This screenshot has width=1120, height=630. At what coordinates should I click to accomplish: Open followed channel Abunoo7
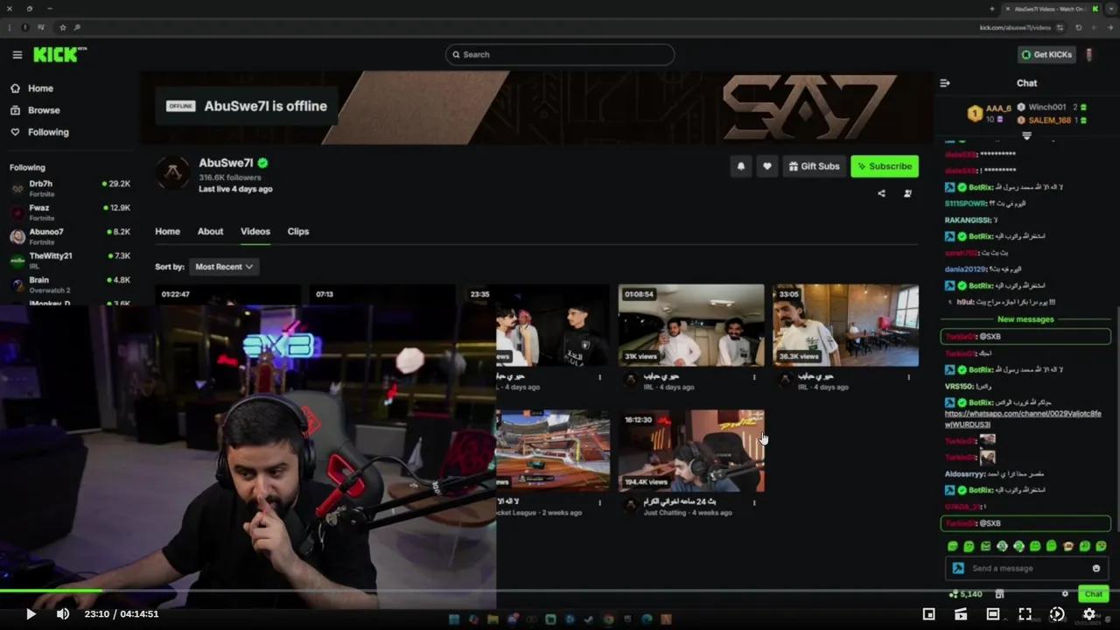70,236
